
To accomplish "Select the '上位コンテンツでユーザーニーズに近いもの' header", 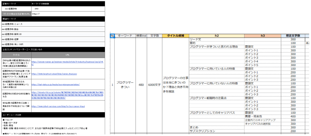I will (x=53, y=49).
